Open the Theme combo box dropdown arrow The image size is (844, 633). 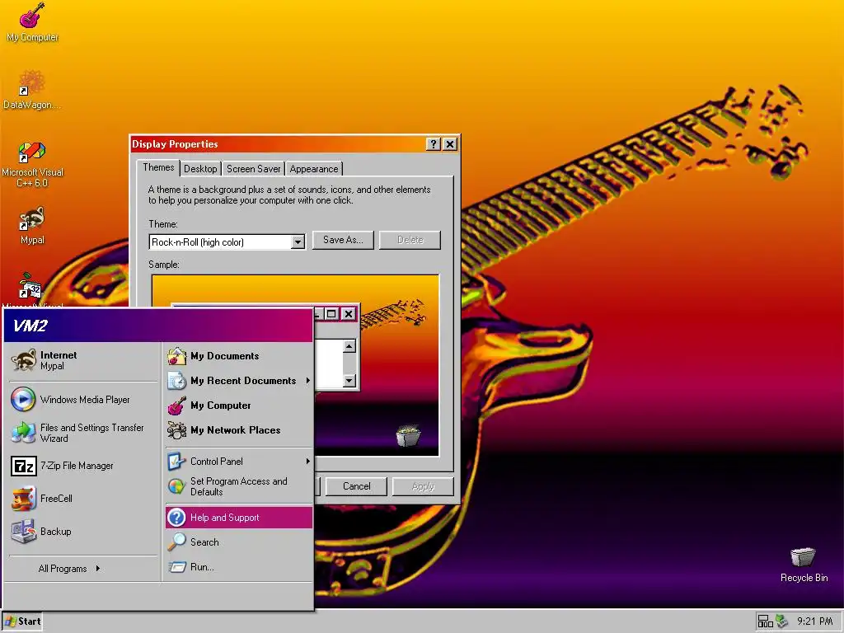298,242
